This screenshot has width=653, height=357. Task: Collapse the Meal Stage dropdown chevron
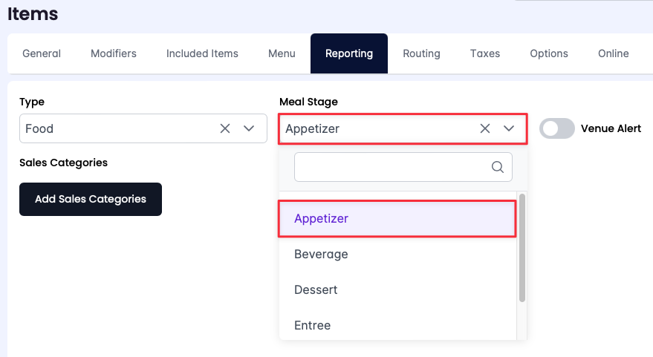click(509, 128)
